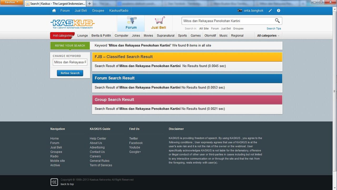Open the Supranatural category
The width and height of the screenshot is (337, 190).
165,36
